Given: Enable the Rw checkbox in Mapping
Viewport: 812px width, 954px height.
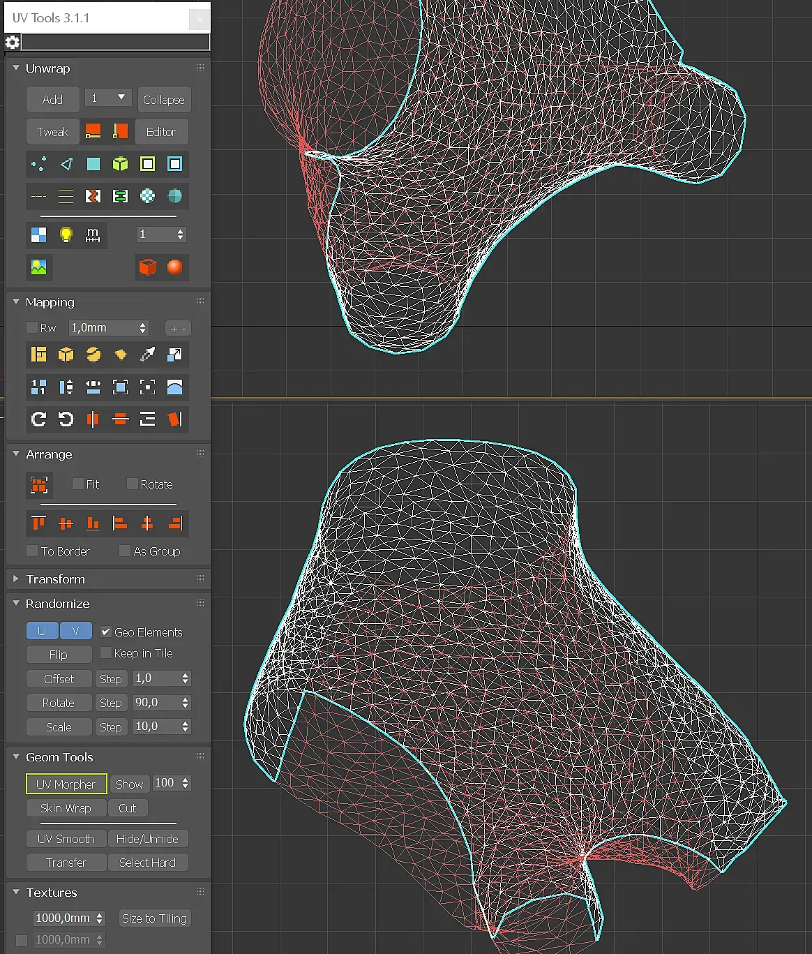Looking at the screenshot, I should click(x=32, y=327).
